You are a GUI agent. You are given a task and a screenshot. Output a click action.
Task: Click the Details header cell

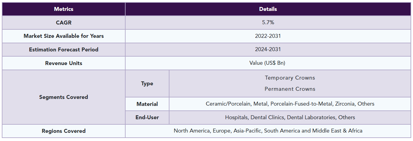pyautogui.click(x=268, y=9)
